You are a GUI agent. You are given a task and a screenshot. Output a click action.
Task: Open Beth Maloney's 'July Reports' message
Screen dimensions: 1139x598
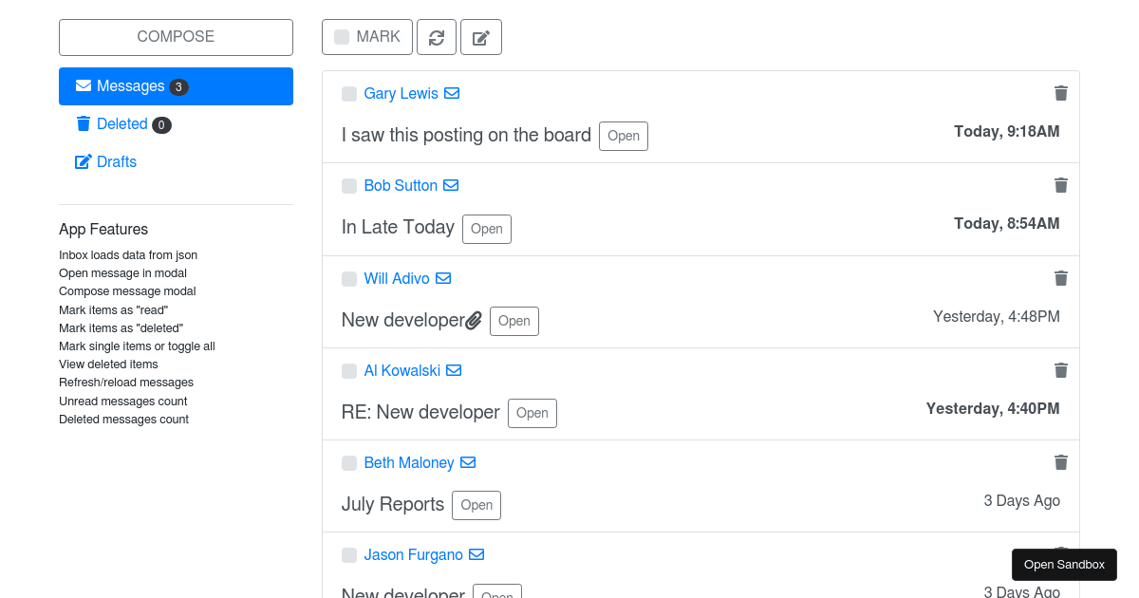[476, 504]
